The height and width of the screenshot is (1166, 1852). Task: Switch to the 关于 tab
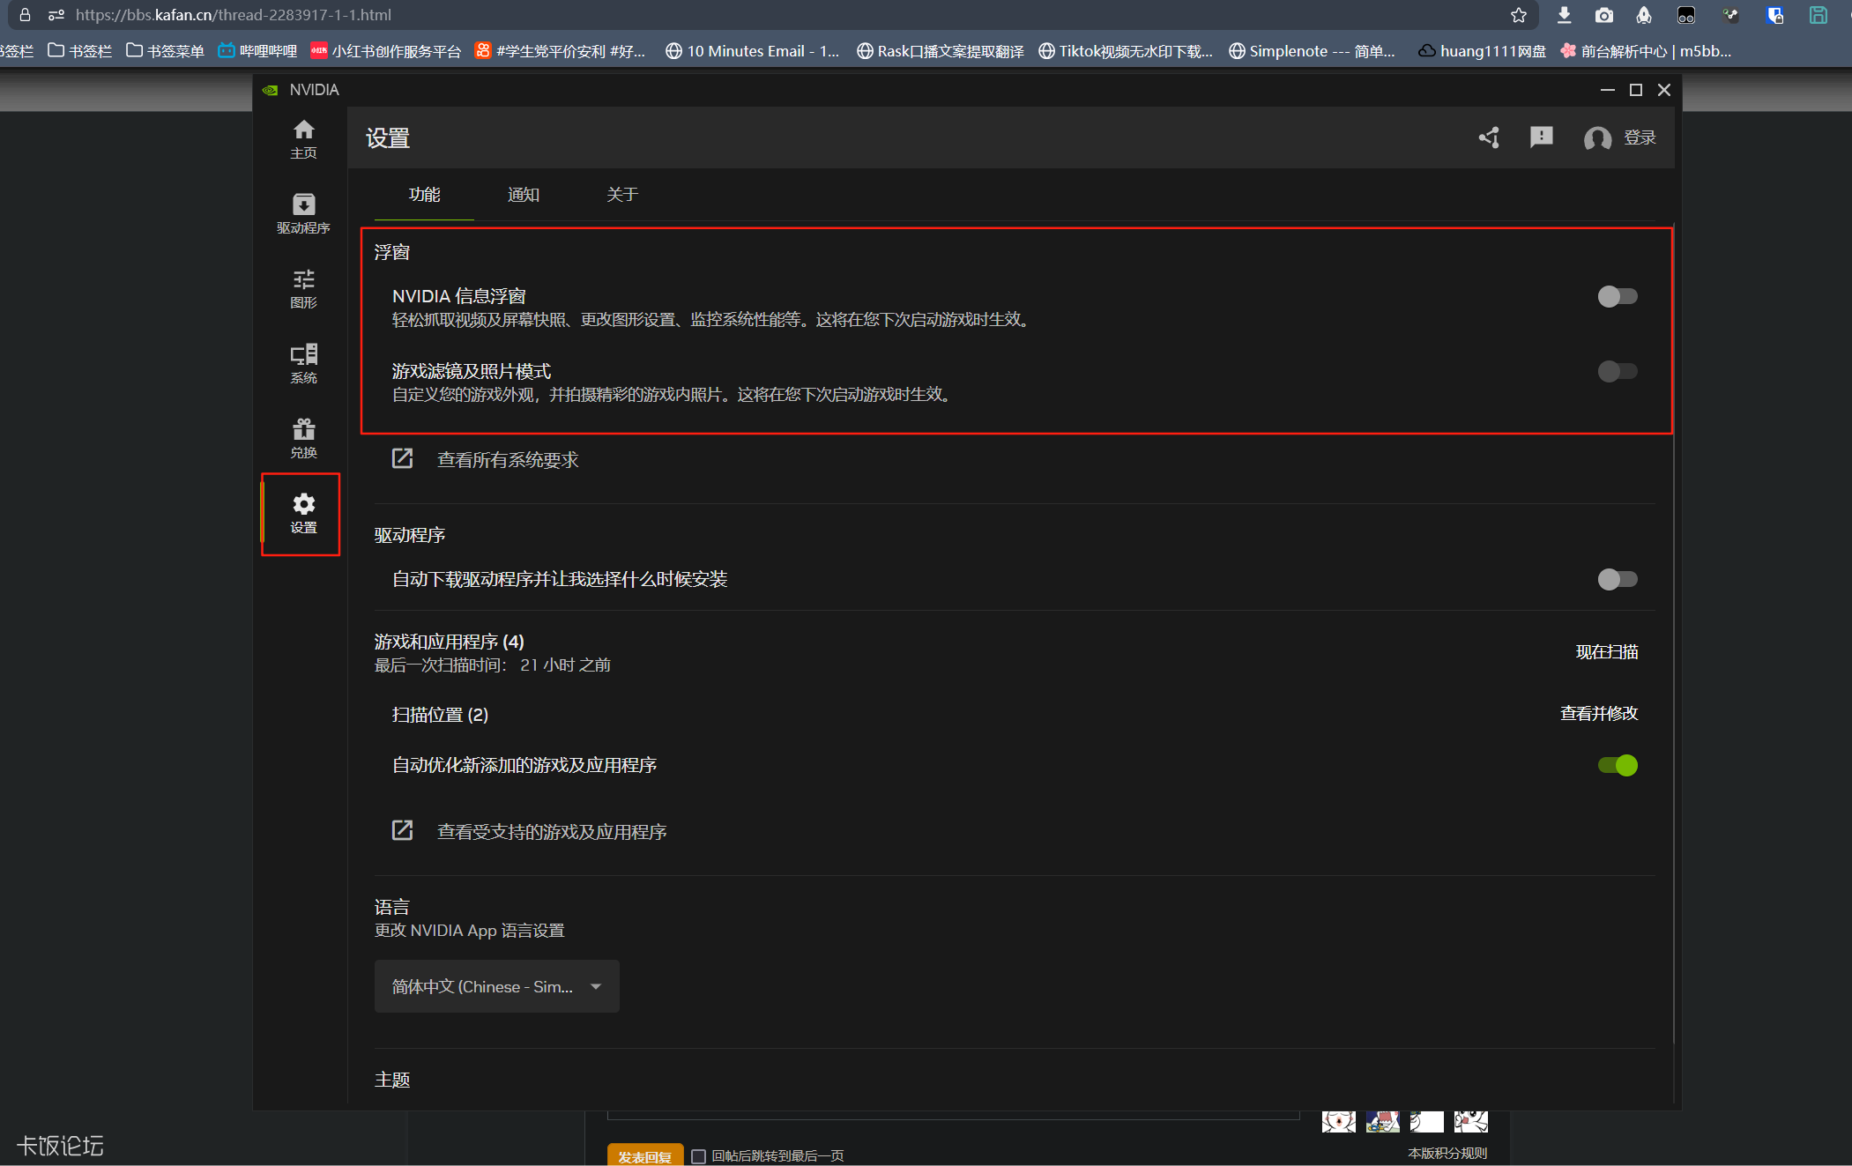(x=622, y=195)
